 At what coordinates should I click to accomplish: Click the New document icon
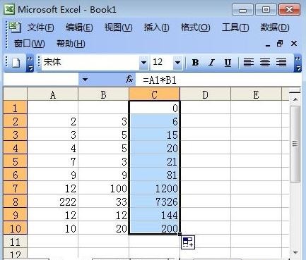16,63
